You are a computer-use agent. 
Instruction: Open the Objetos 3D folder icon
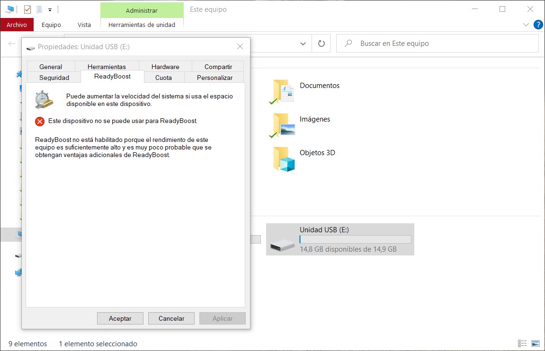[283, 158]
